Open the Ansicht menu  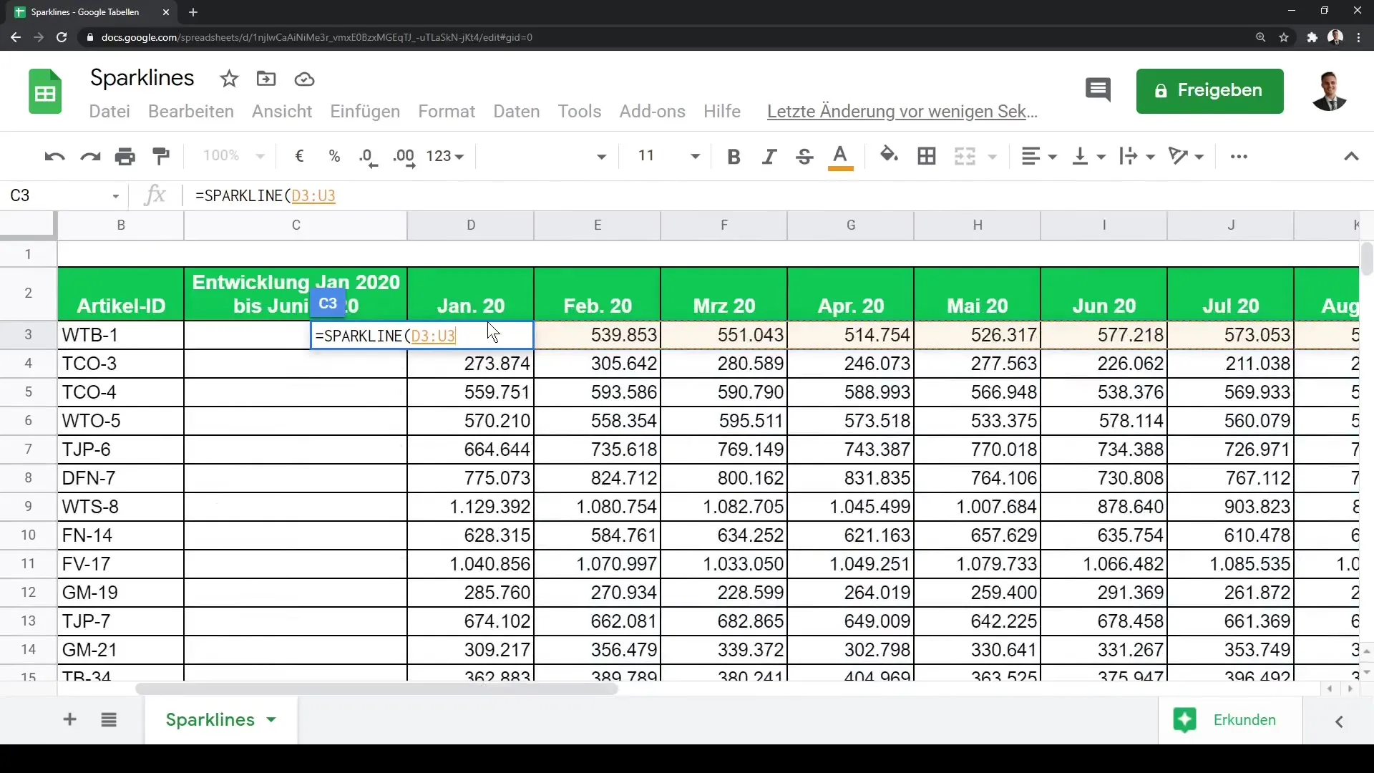[282, 112]
